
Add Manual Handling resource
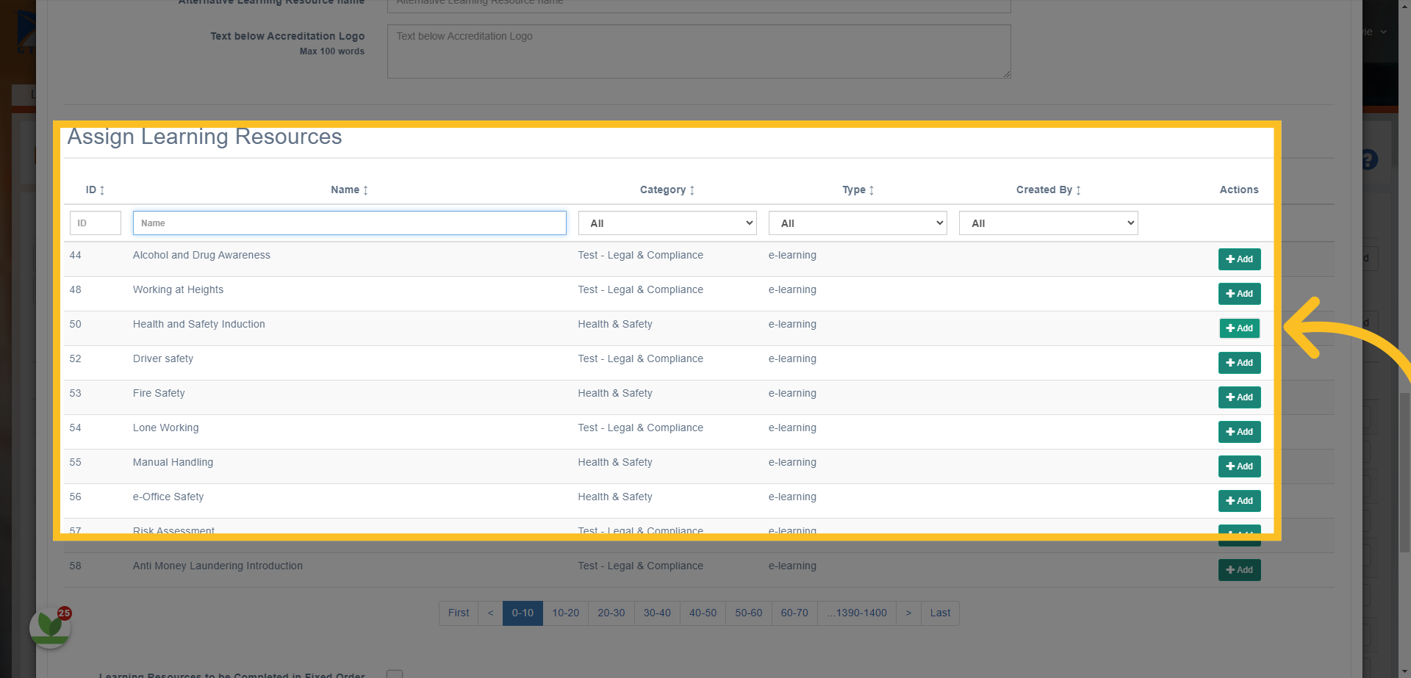pyautogui.click(x=1239, y=466)
